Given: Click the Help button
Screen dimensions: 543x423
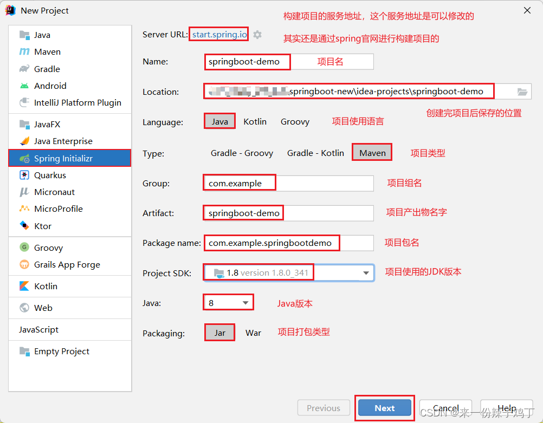Looking at the screenshot, I should (x=507, y=408).
